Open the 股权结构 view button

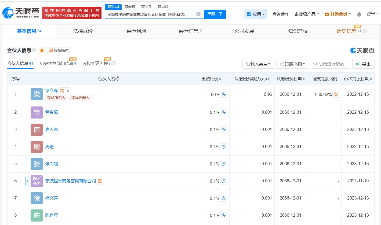[59, 50]
